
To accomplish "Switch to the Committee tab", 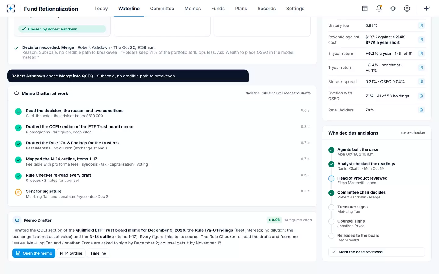I will 162,9.
